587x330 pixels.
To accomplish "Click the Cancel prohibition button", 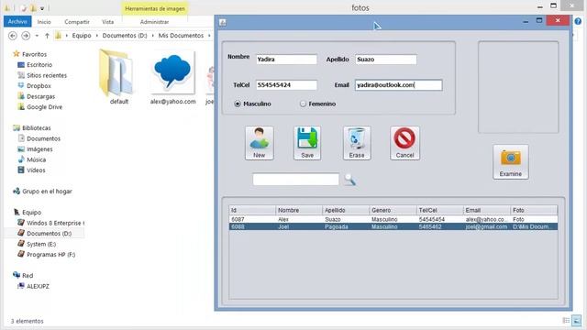I will 404,143.
